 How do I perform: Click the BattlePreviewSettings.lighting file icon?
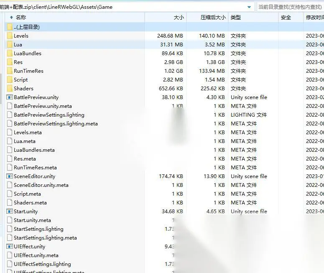point(10,115)
